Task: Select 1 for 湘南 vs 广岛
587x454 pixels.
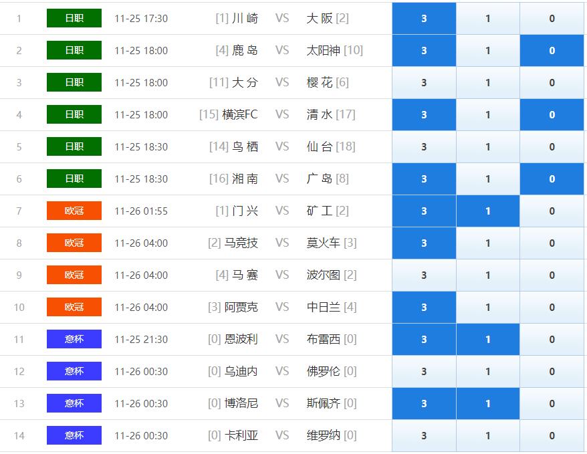Action: click(x=488, y=179)
